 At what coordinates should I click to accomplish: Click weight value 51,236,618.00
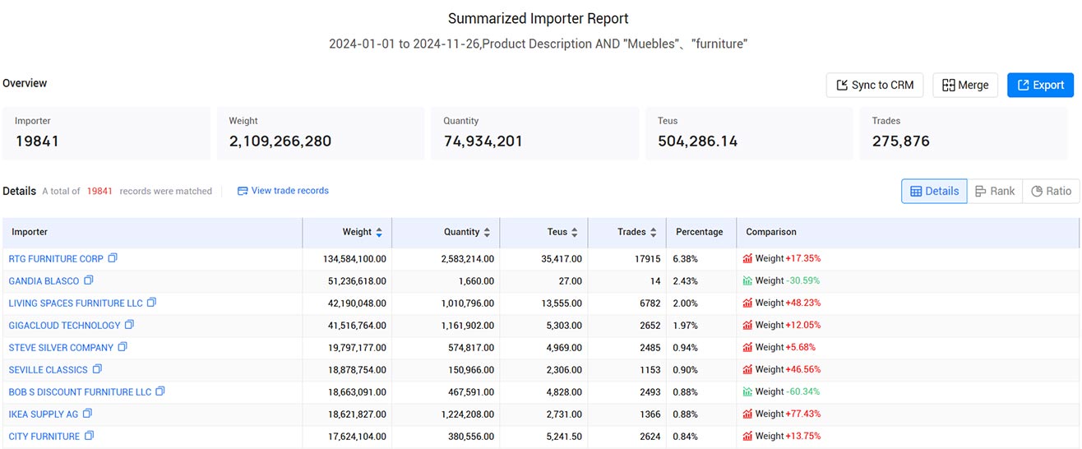pyautogui.click(x=358, y=280)
